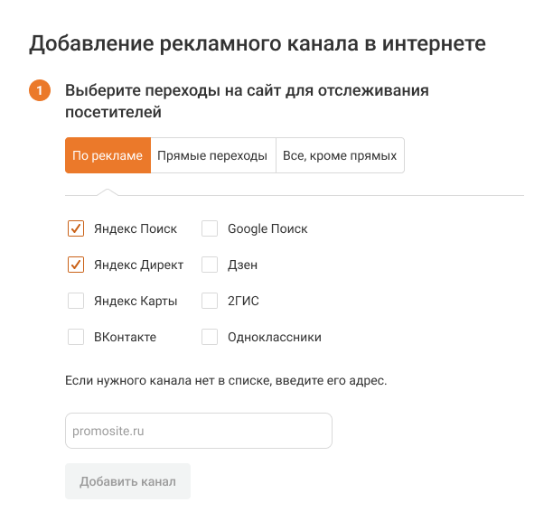
Task: Toggle the square box beside Дзен
Action: (210, 265)
